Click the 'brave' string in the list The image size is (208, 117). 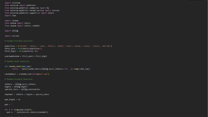tap(33, 46)
